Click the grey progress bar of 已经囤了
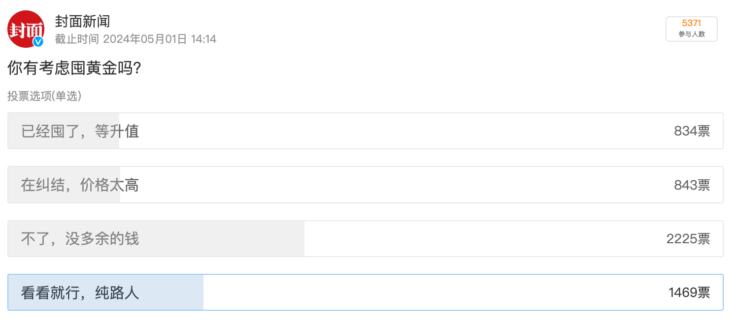The width and height of the screenshot is (735, 327). click(x=64, y=131)
